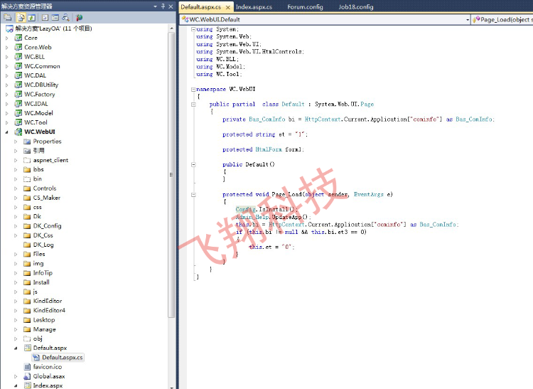Screen dimensions: 533x389
Task: Click the View Code toolbar icon
Action: point(44,17)
